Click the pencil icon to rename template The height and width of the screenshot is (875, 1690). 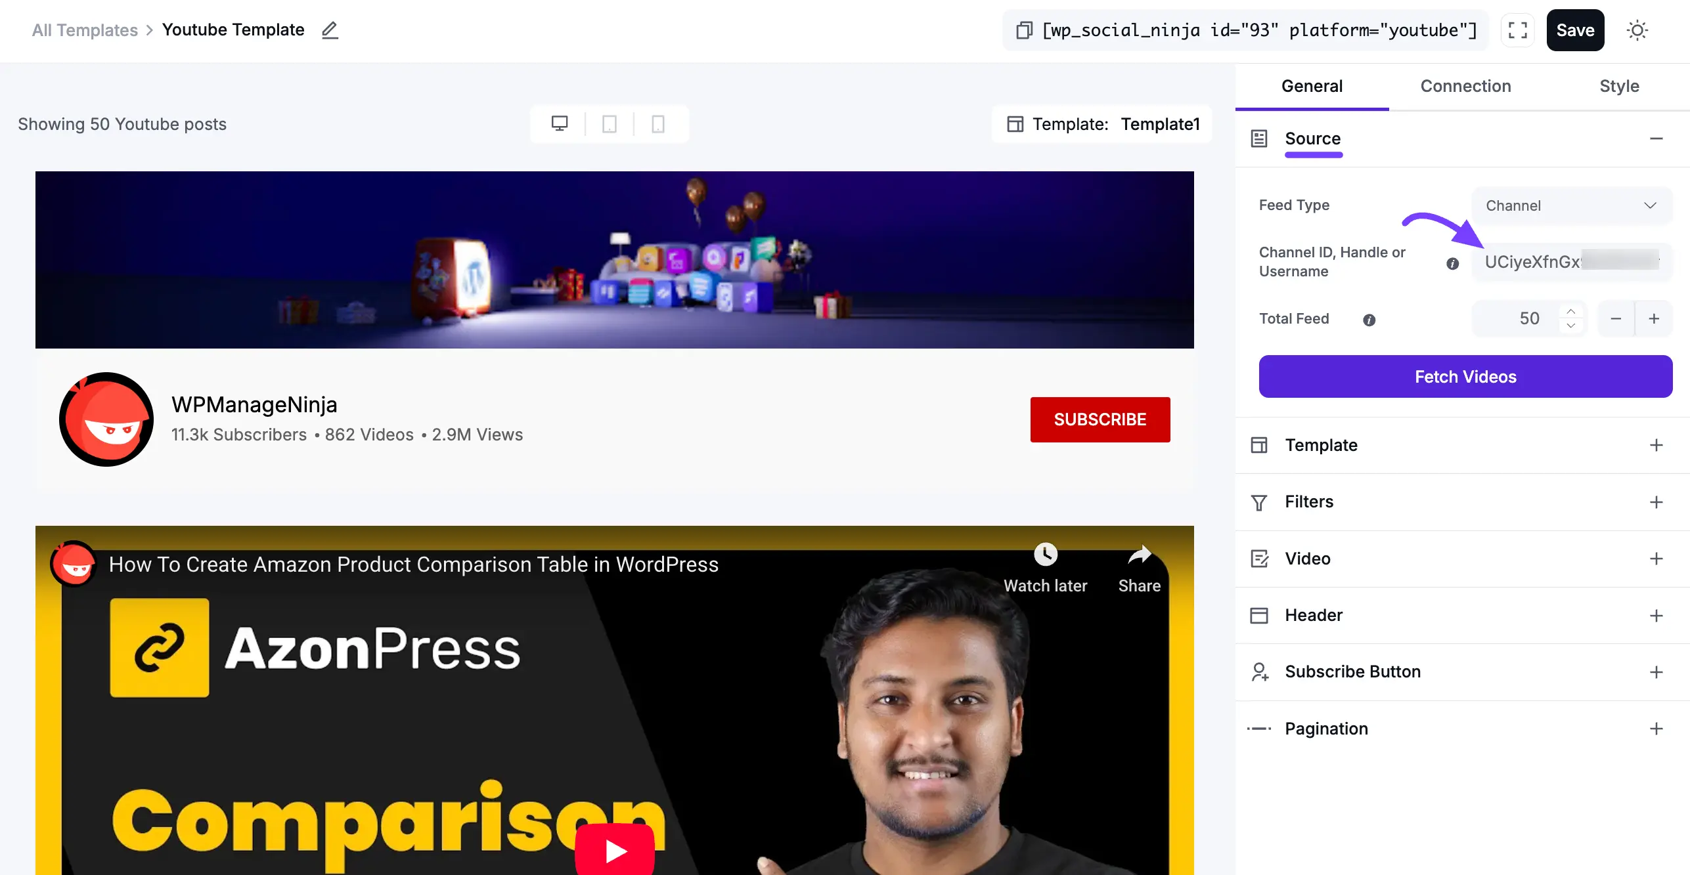(330, 30)
